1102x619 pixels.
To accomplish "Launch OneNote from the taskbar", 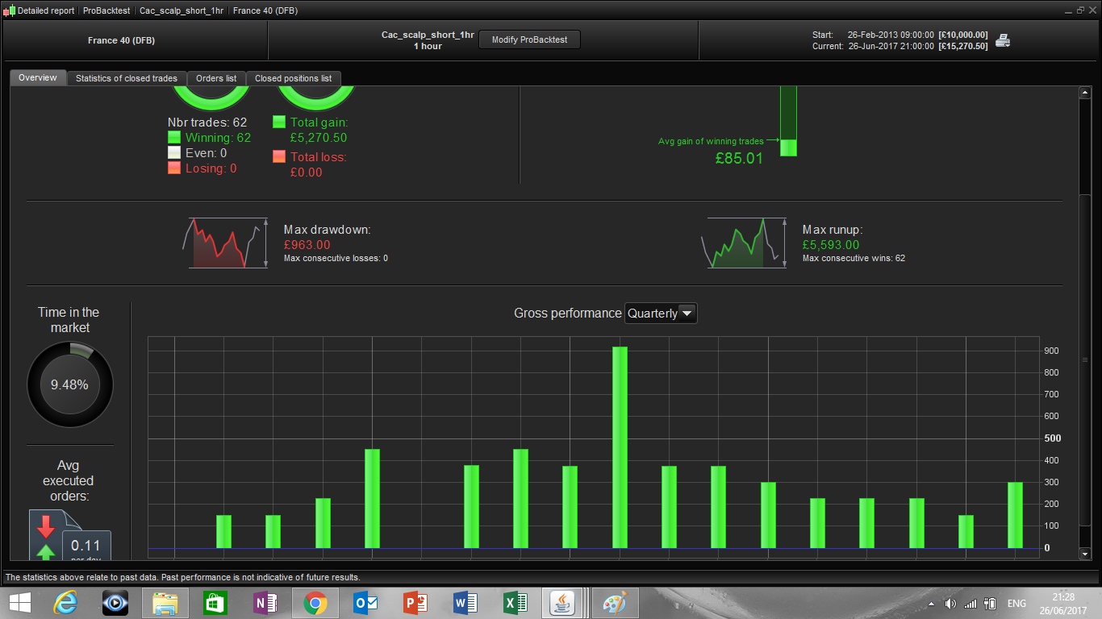I will 265,603.
